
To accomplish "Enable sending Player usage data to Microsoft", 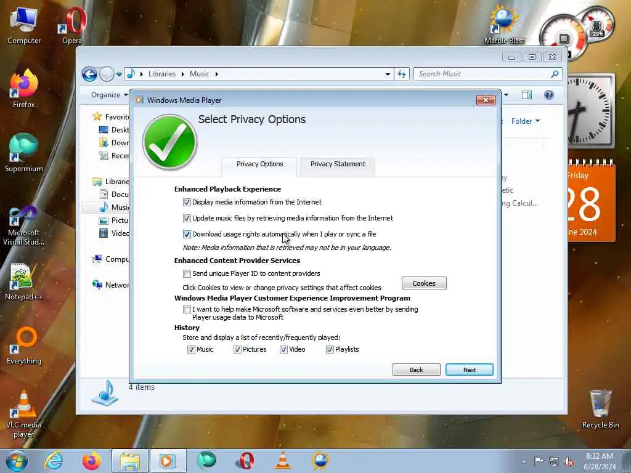I will (x=187, y=309).
